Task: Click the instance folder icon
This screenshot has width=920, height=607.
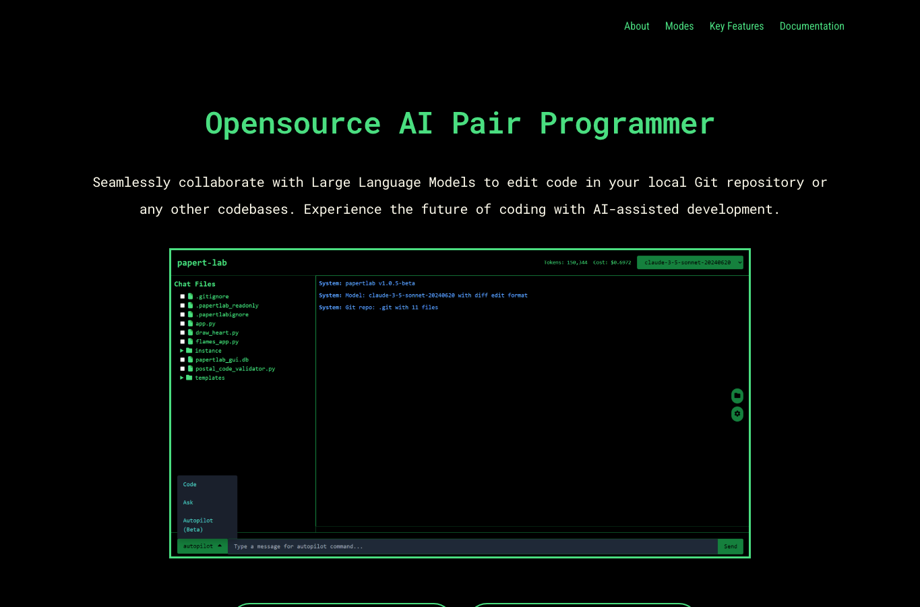Action: (189, 351)
